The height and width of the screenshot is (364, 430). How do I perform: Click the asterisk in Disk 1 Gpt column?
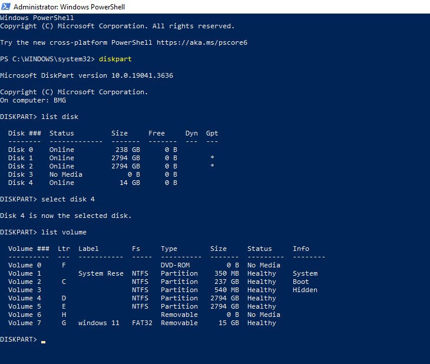[212, 158]
